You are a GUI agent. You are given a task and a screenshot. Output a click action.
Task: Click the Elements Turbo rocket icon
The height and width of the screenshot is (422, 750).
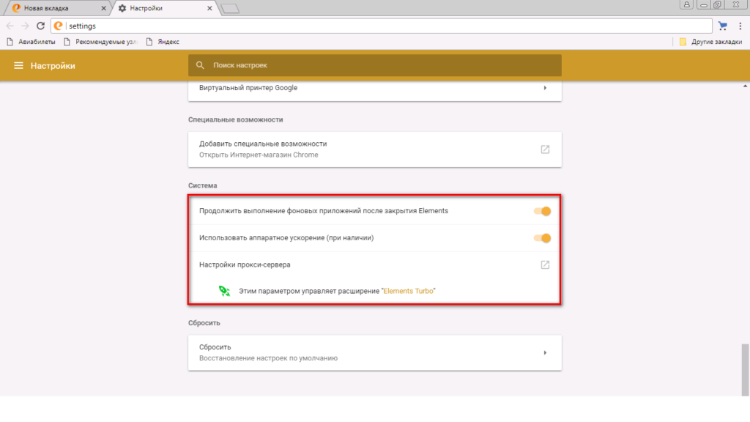click(224, 291)
